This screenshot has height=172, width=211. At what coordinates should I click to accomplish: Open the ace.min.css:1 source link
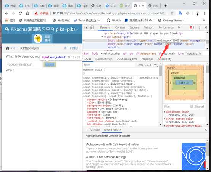pyautogui.click(x=149, y=78)
